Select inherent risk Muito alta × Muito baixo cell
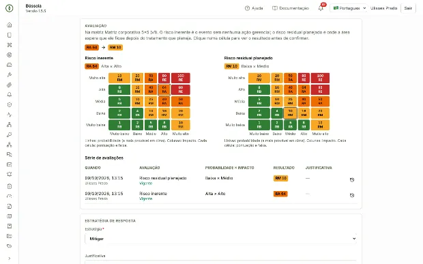The width and height of the screenshot is (423, 264). tap(119, 78)
